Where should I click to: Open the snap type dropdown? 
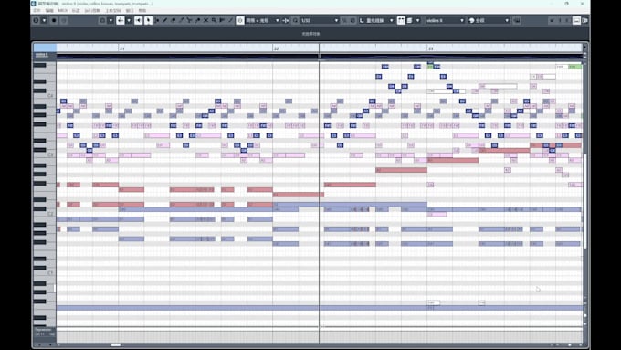point(263,20)
